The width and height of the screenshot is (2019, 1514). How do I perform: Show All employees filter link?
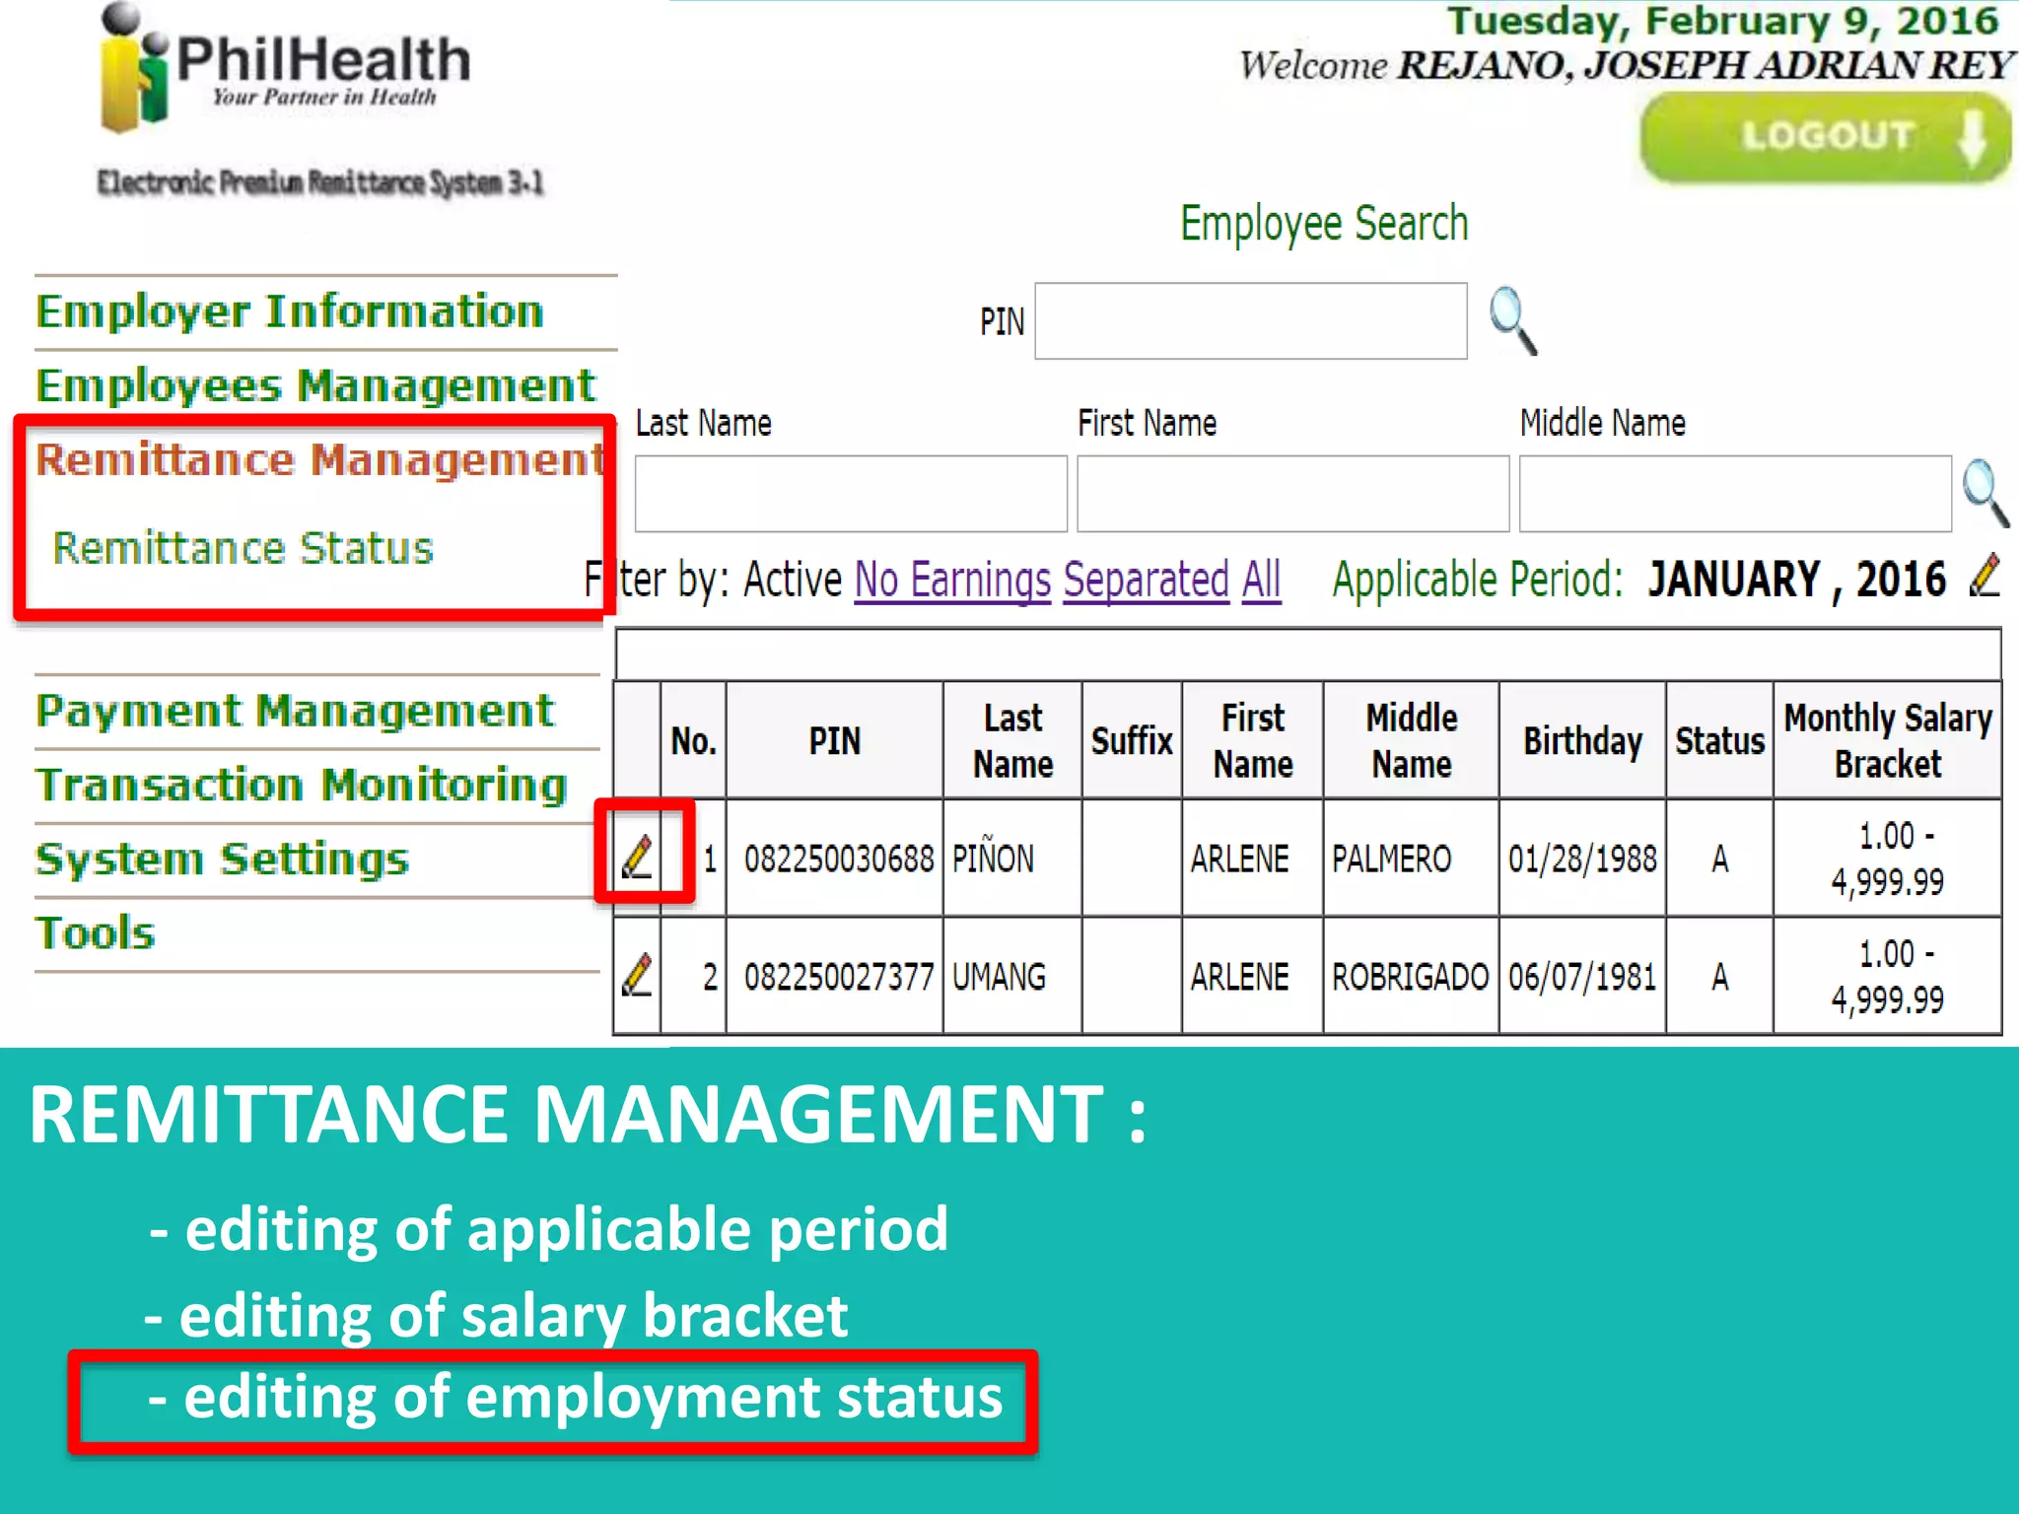[1261, 580]
